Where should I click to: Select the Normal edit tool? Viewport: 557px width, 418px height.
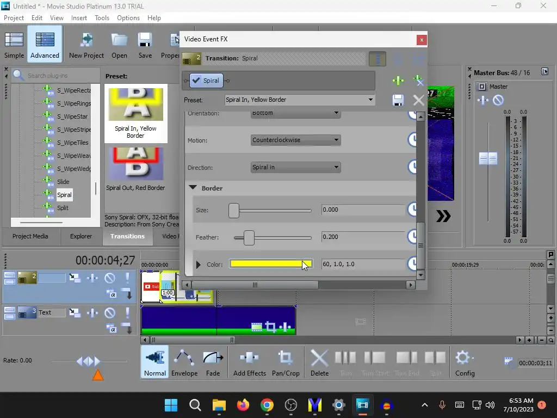pos(155,362)
